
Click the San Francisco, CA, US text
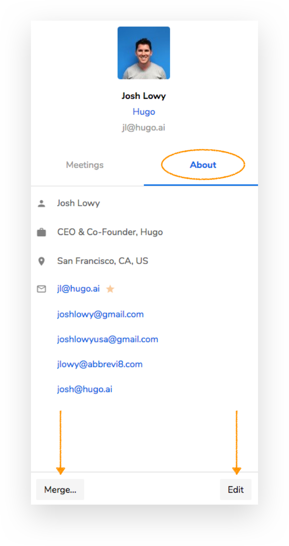pos(103,261)
